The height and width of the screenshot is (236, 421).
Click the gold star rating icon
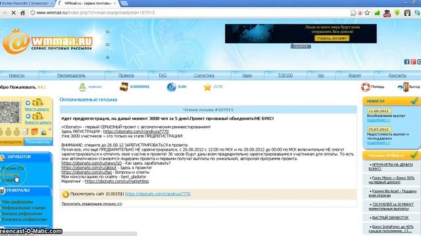point(207,87)
